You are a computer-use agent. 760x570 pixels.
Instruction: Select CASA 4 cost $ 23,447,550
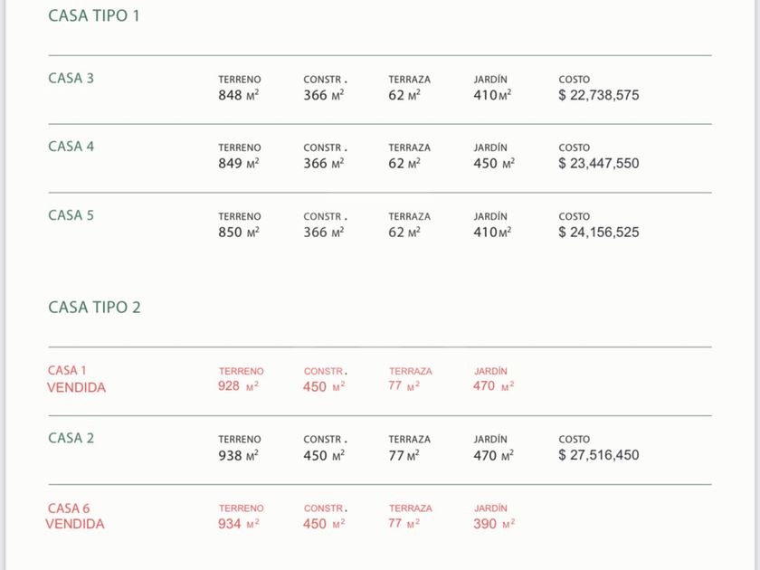[x=599, y=164]
